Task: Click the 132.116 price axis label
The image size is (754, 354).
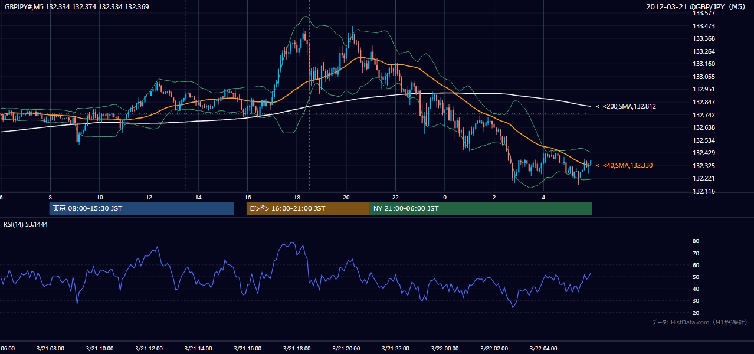Action: pyautogui.click(x=703, y=191)
